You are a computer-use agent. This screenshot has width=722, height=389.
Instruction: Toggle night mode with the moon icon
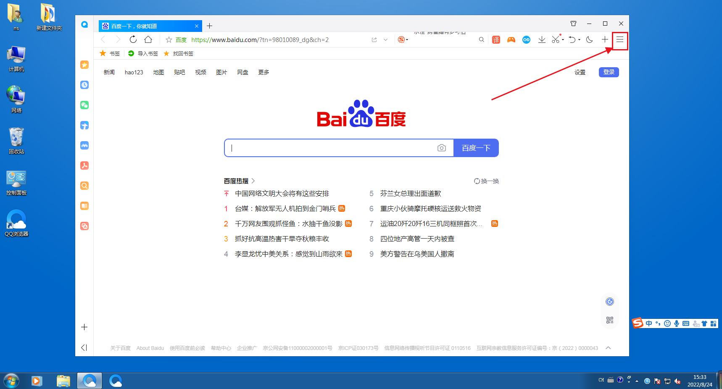[590, 40]
